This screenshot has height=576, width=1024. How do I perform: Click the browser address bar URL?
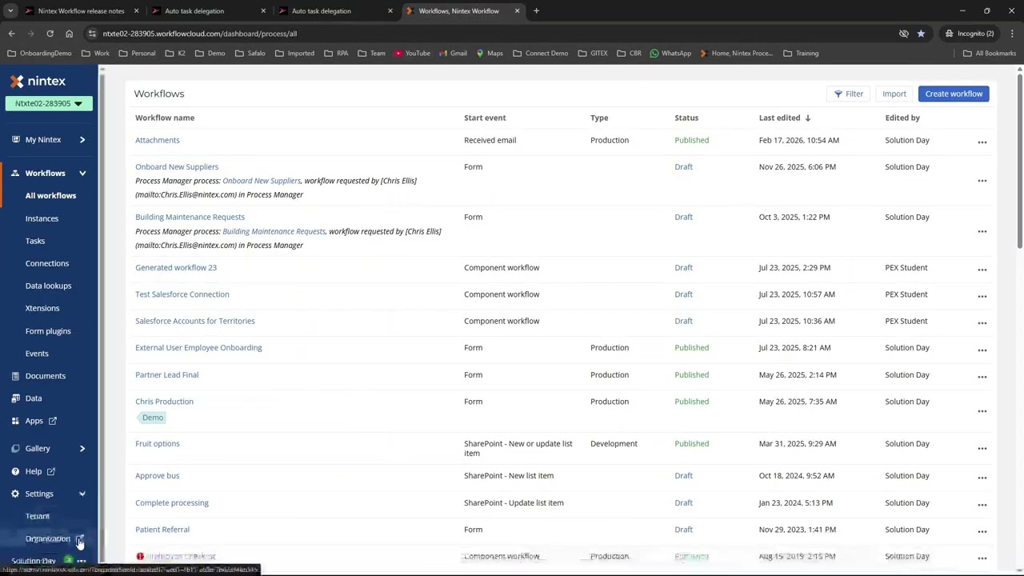point(199,34)
